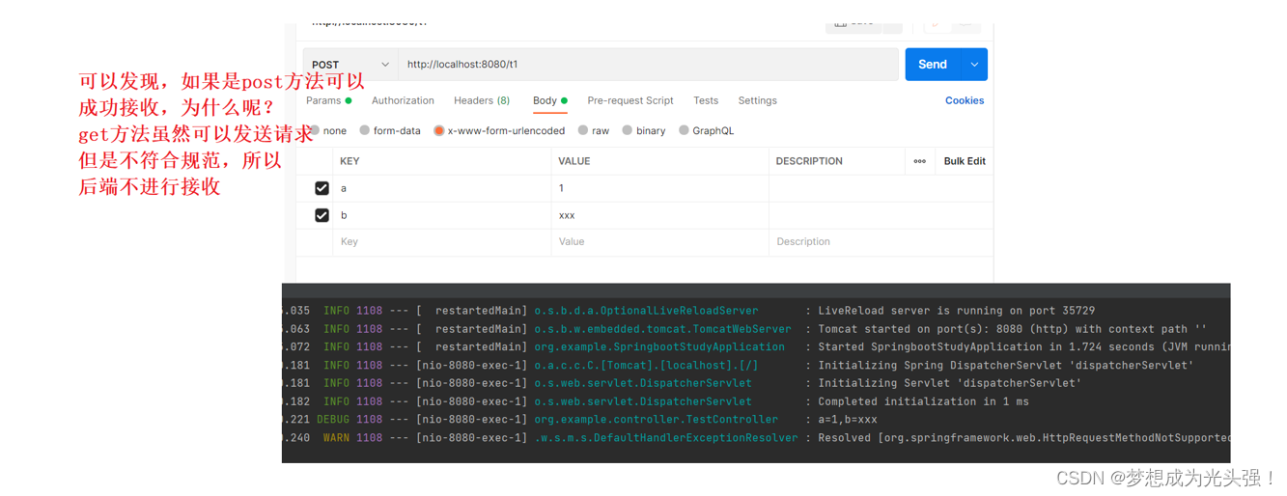Click the DEBUG level label in console

(x=333, y=420)
